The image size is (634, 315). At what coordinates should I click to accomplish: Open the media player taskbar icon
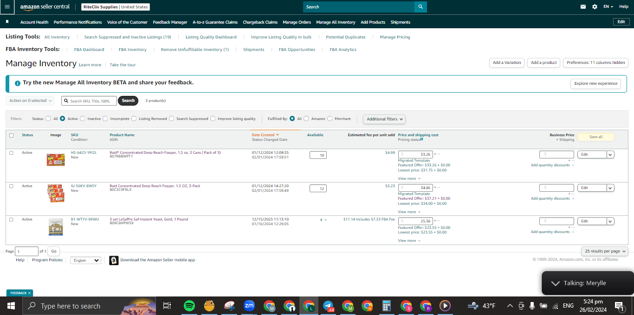[x=445, y=306]
